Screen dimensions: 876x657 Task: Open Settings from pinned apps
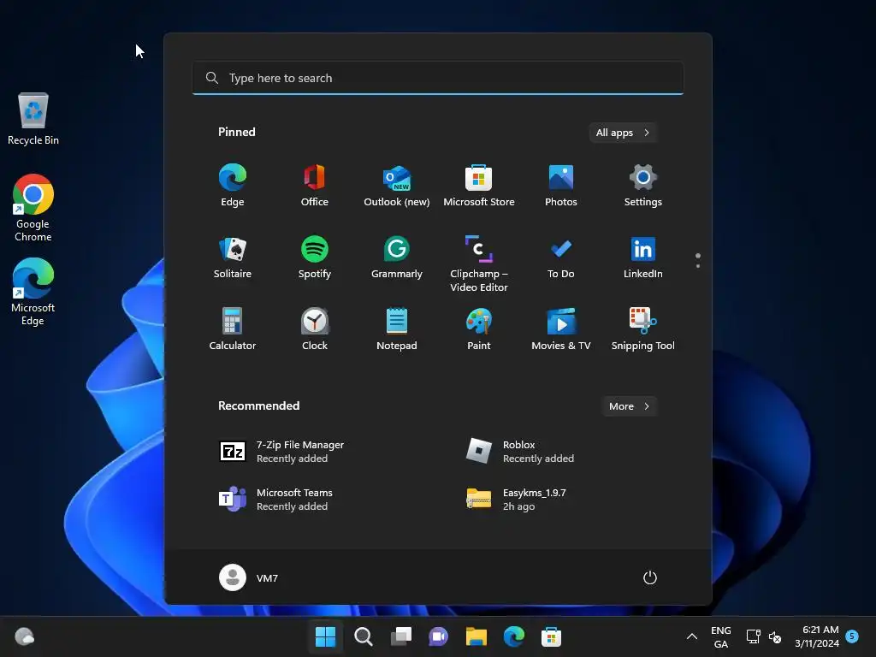pyautogui.click(x=643, y=186)
